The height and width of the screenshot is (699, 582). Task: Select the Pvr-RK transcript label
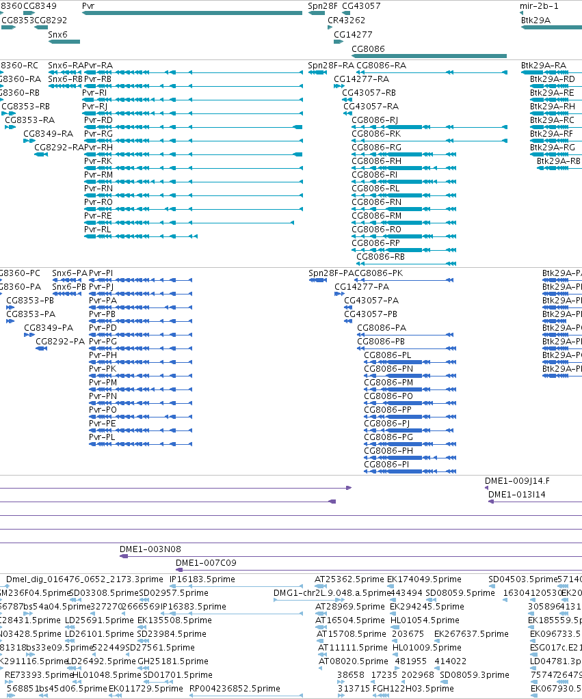[x=98, y=161]
